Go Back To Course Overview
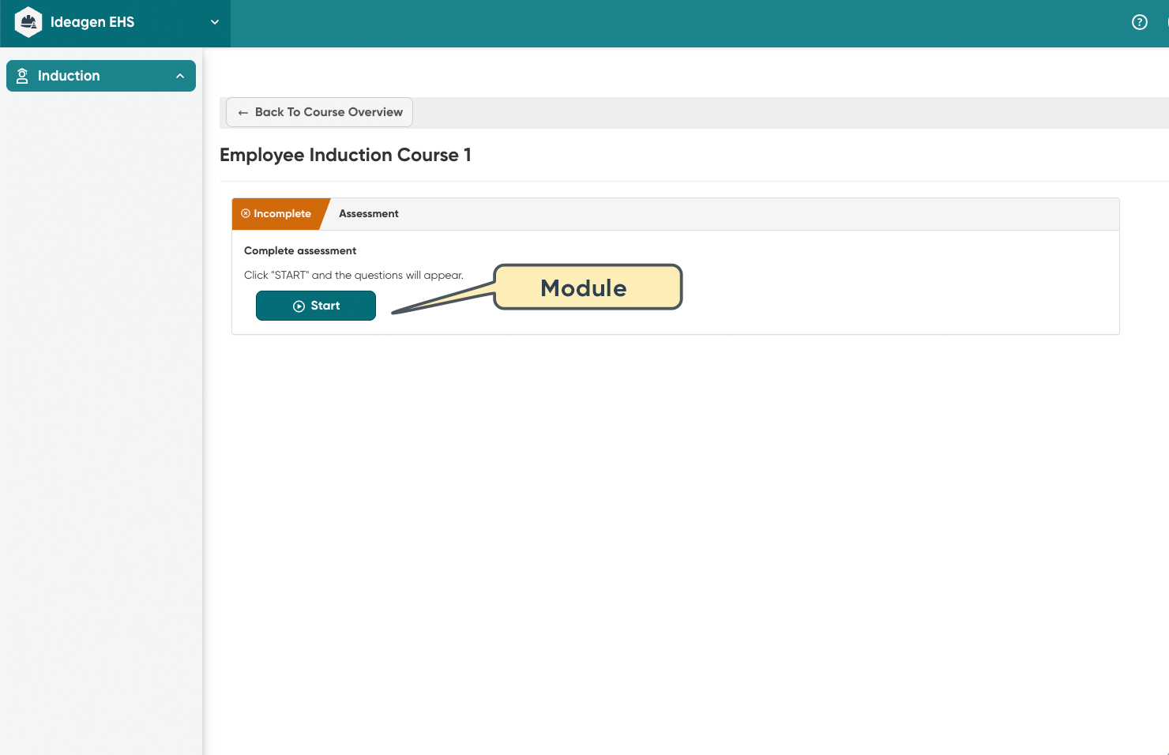Image resolution: width=1169 pixels, height=755 pixels. 318,112
